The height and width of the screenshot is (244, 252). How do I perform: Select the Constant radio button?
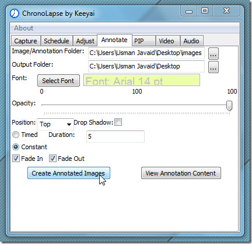coord(16,147)
